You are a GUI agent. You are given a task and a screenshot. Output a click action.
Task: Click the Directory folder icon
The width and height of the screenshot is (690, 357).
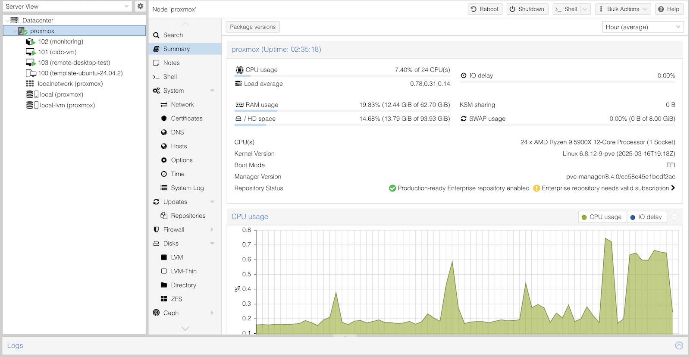(x=164, y=285)
